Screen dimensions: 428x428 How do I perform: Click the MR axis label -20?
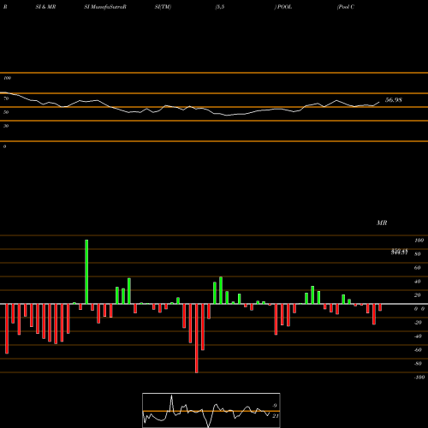(418, 323)
